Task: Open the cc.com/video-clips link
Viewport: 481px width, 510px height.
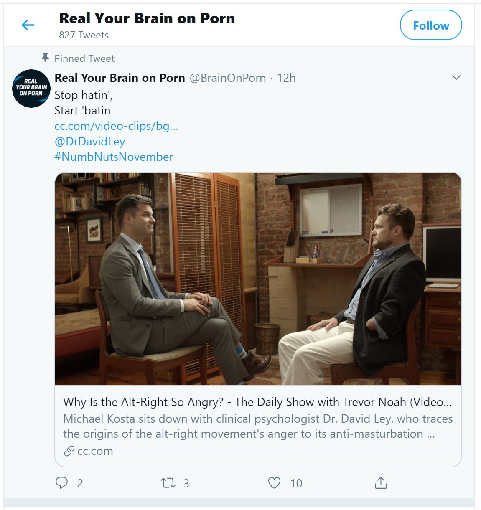Action: pyautogui.click(x=116, y=126)
